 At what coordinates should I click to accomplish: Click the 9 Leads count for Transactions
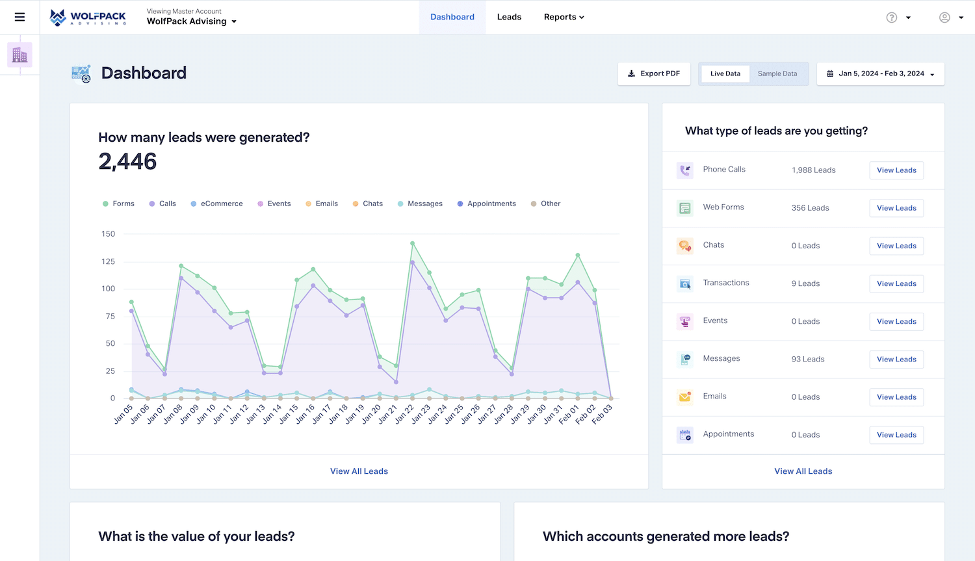pyautogui.click(x=806, y=283)
